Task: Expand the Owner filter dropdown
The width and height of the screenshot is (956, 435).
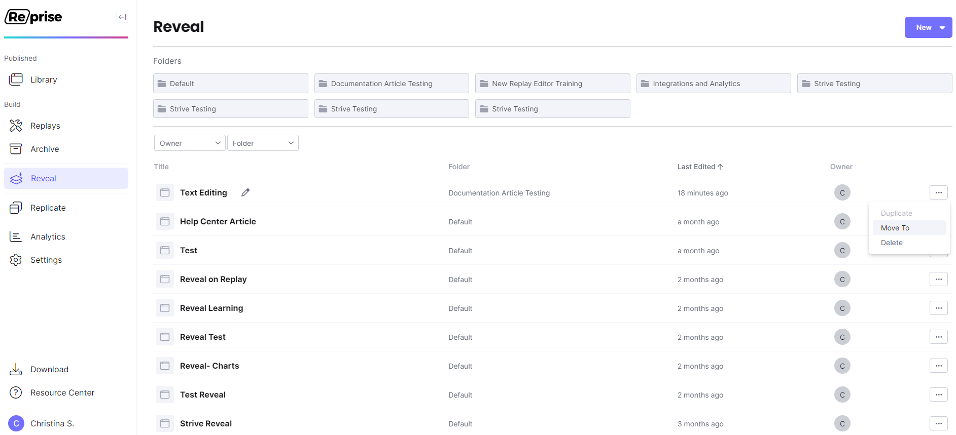Action: pyautogui.click(x=190, y=143)
